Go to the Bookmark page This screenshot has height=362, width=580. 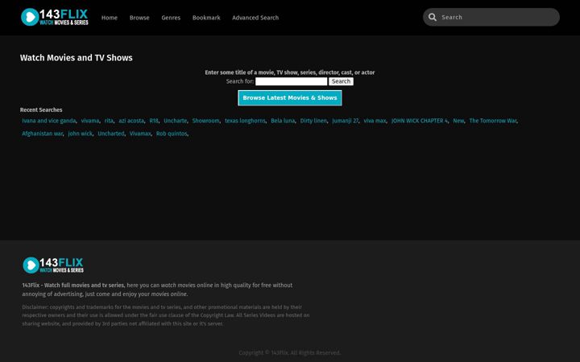[x=206, y=18]
